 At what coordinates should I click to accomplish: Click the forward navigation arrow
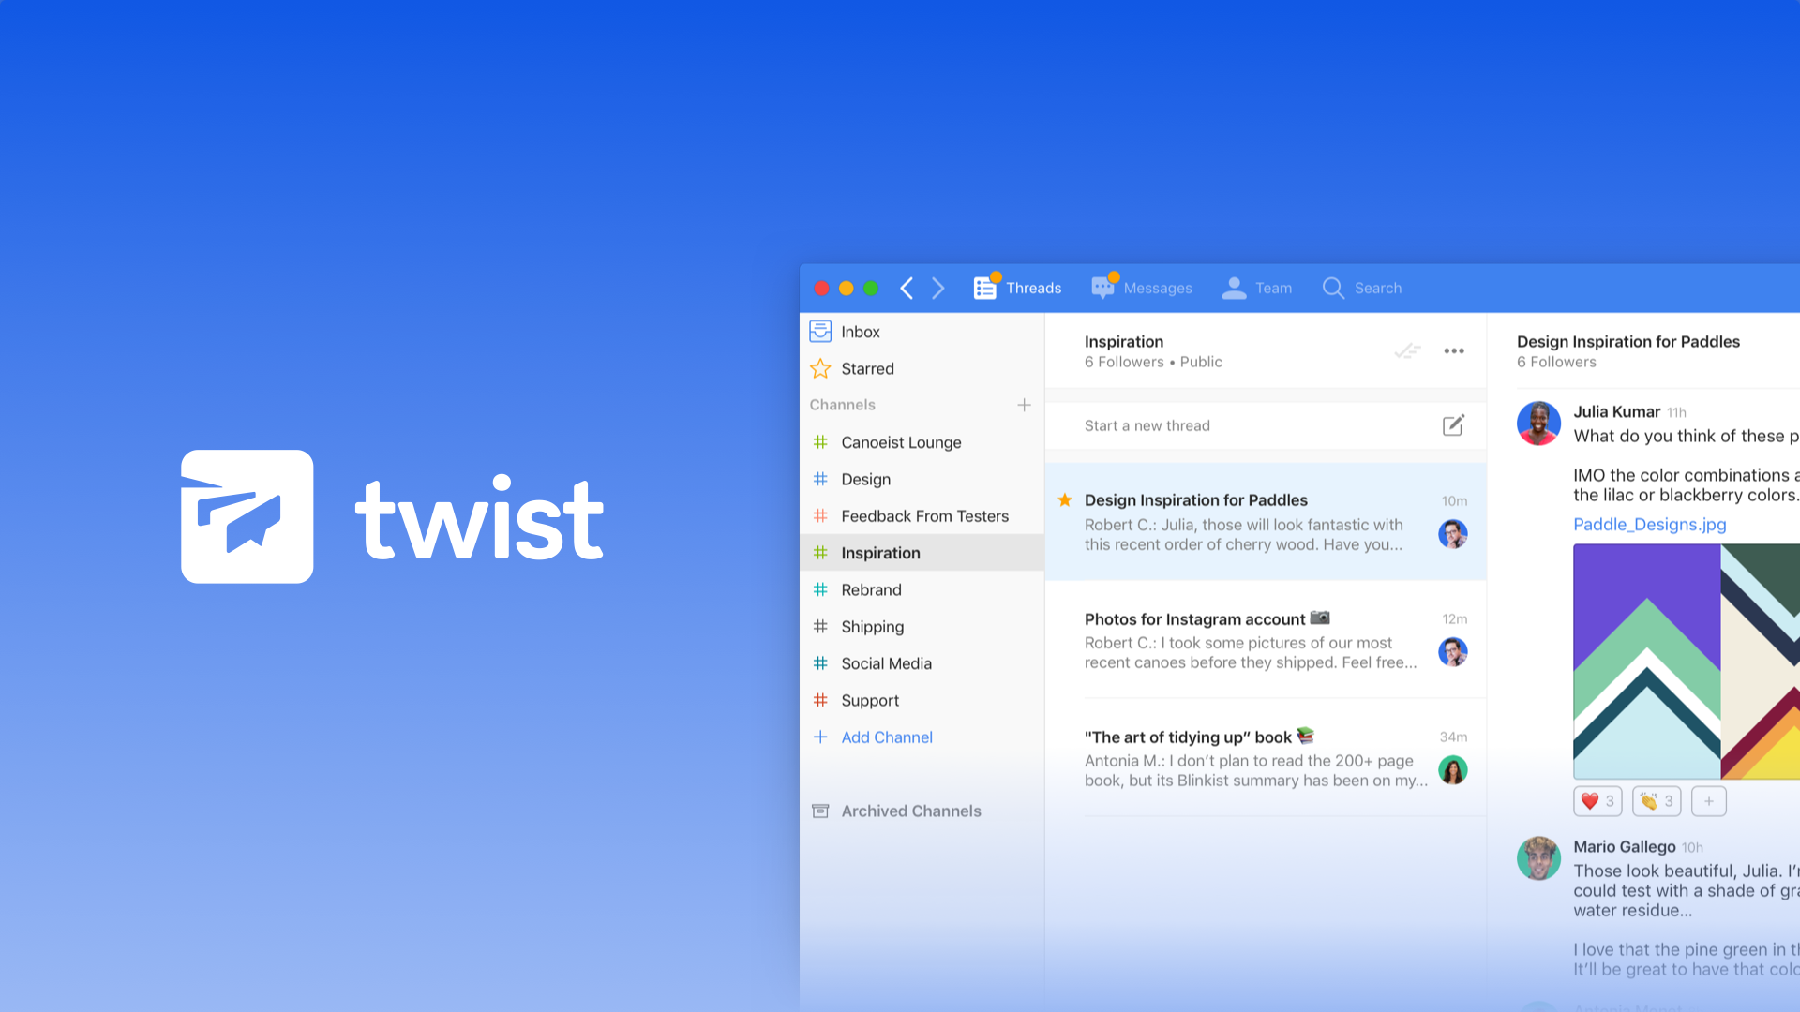click(x=938, y=287)
